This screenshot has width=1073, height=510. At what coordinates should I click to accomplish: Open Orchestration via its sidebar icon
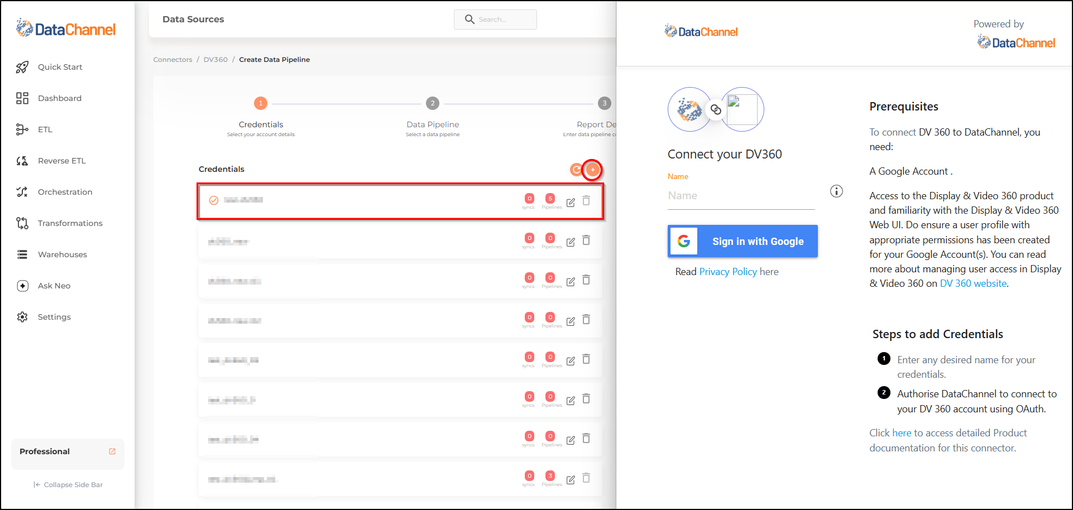coord(22,192)
